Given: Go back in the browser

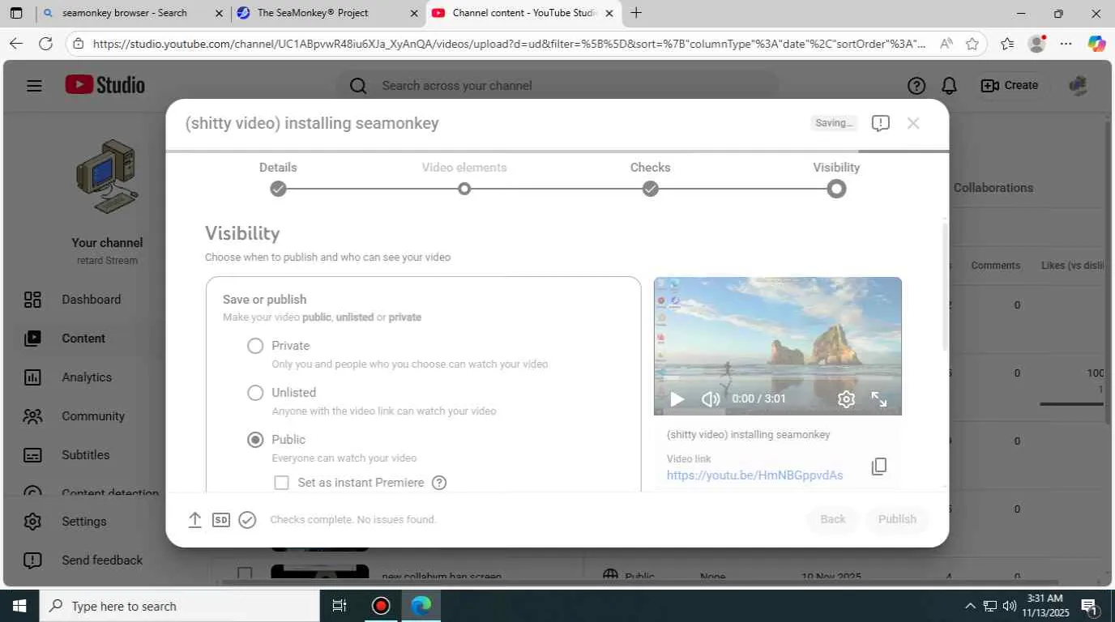Looking at the screenshot, I should 15,44.
